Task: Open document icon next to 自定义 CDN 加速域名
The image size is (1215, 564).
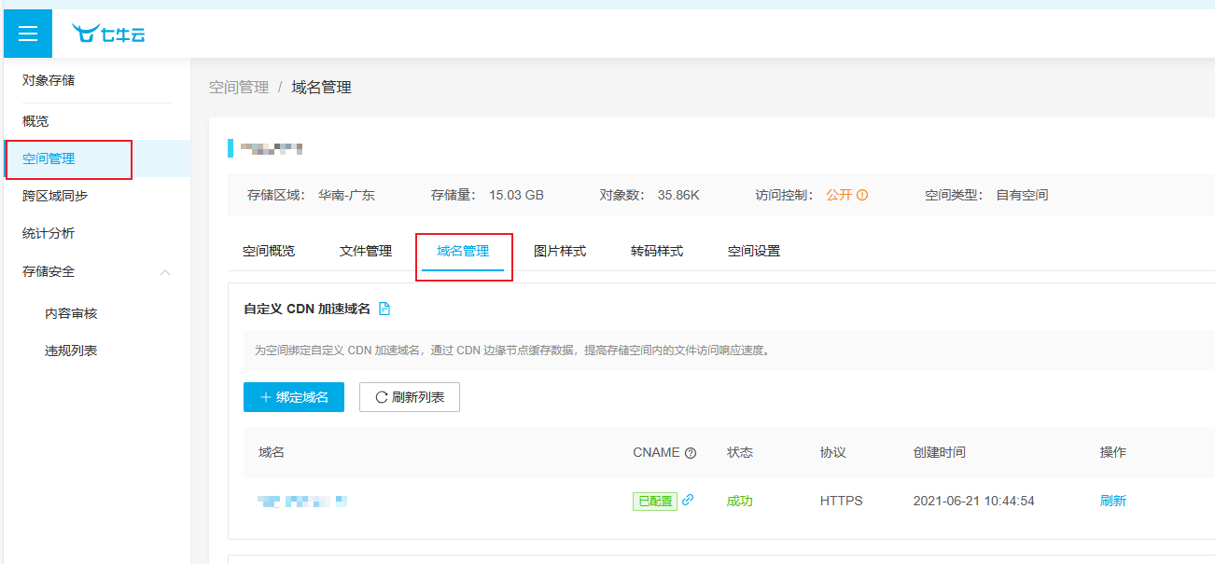Action: (x=384, y=309)
